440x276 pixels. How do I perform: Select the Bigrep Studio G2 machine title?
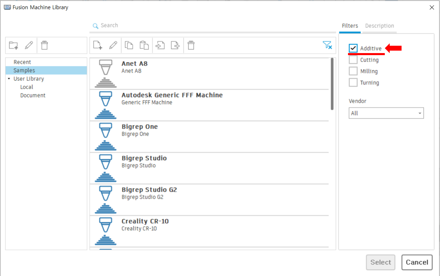click(x=149, y=190)
